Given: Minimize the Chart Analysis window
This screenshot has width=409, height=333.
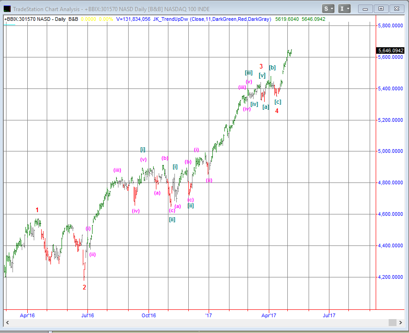Looking at the screenshot, I should click(365, 9).
